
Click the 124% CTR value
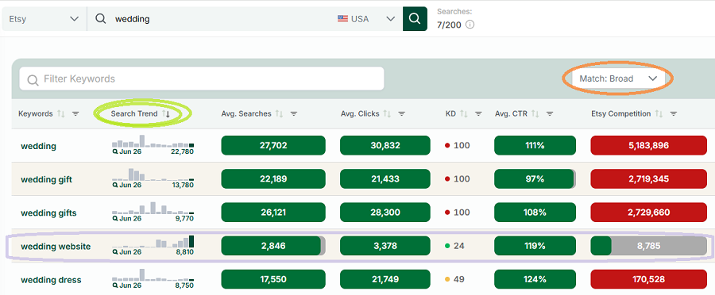click(535, 279)
